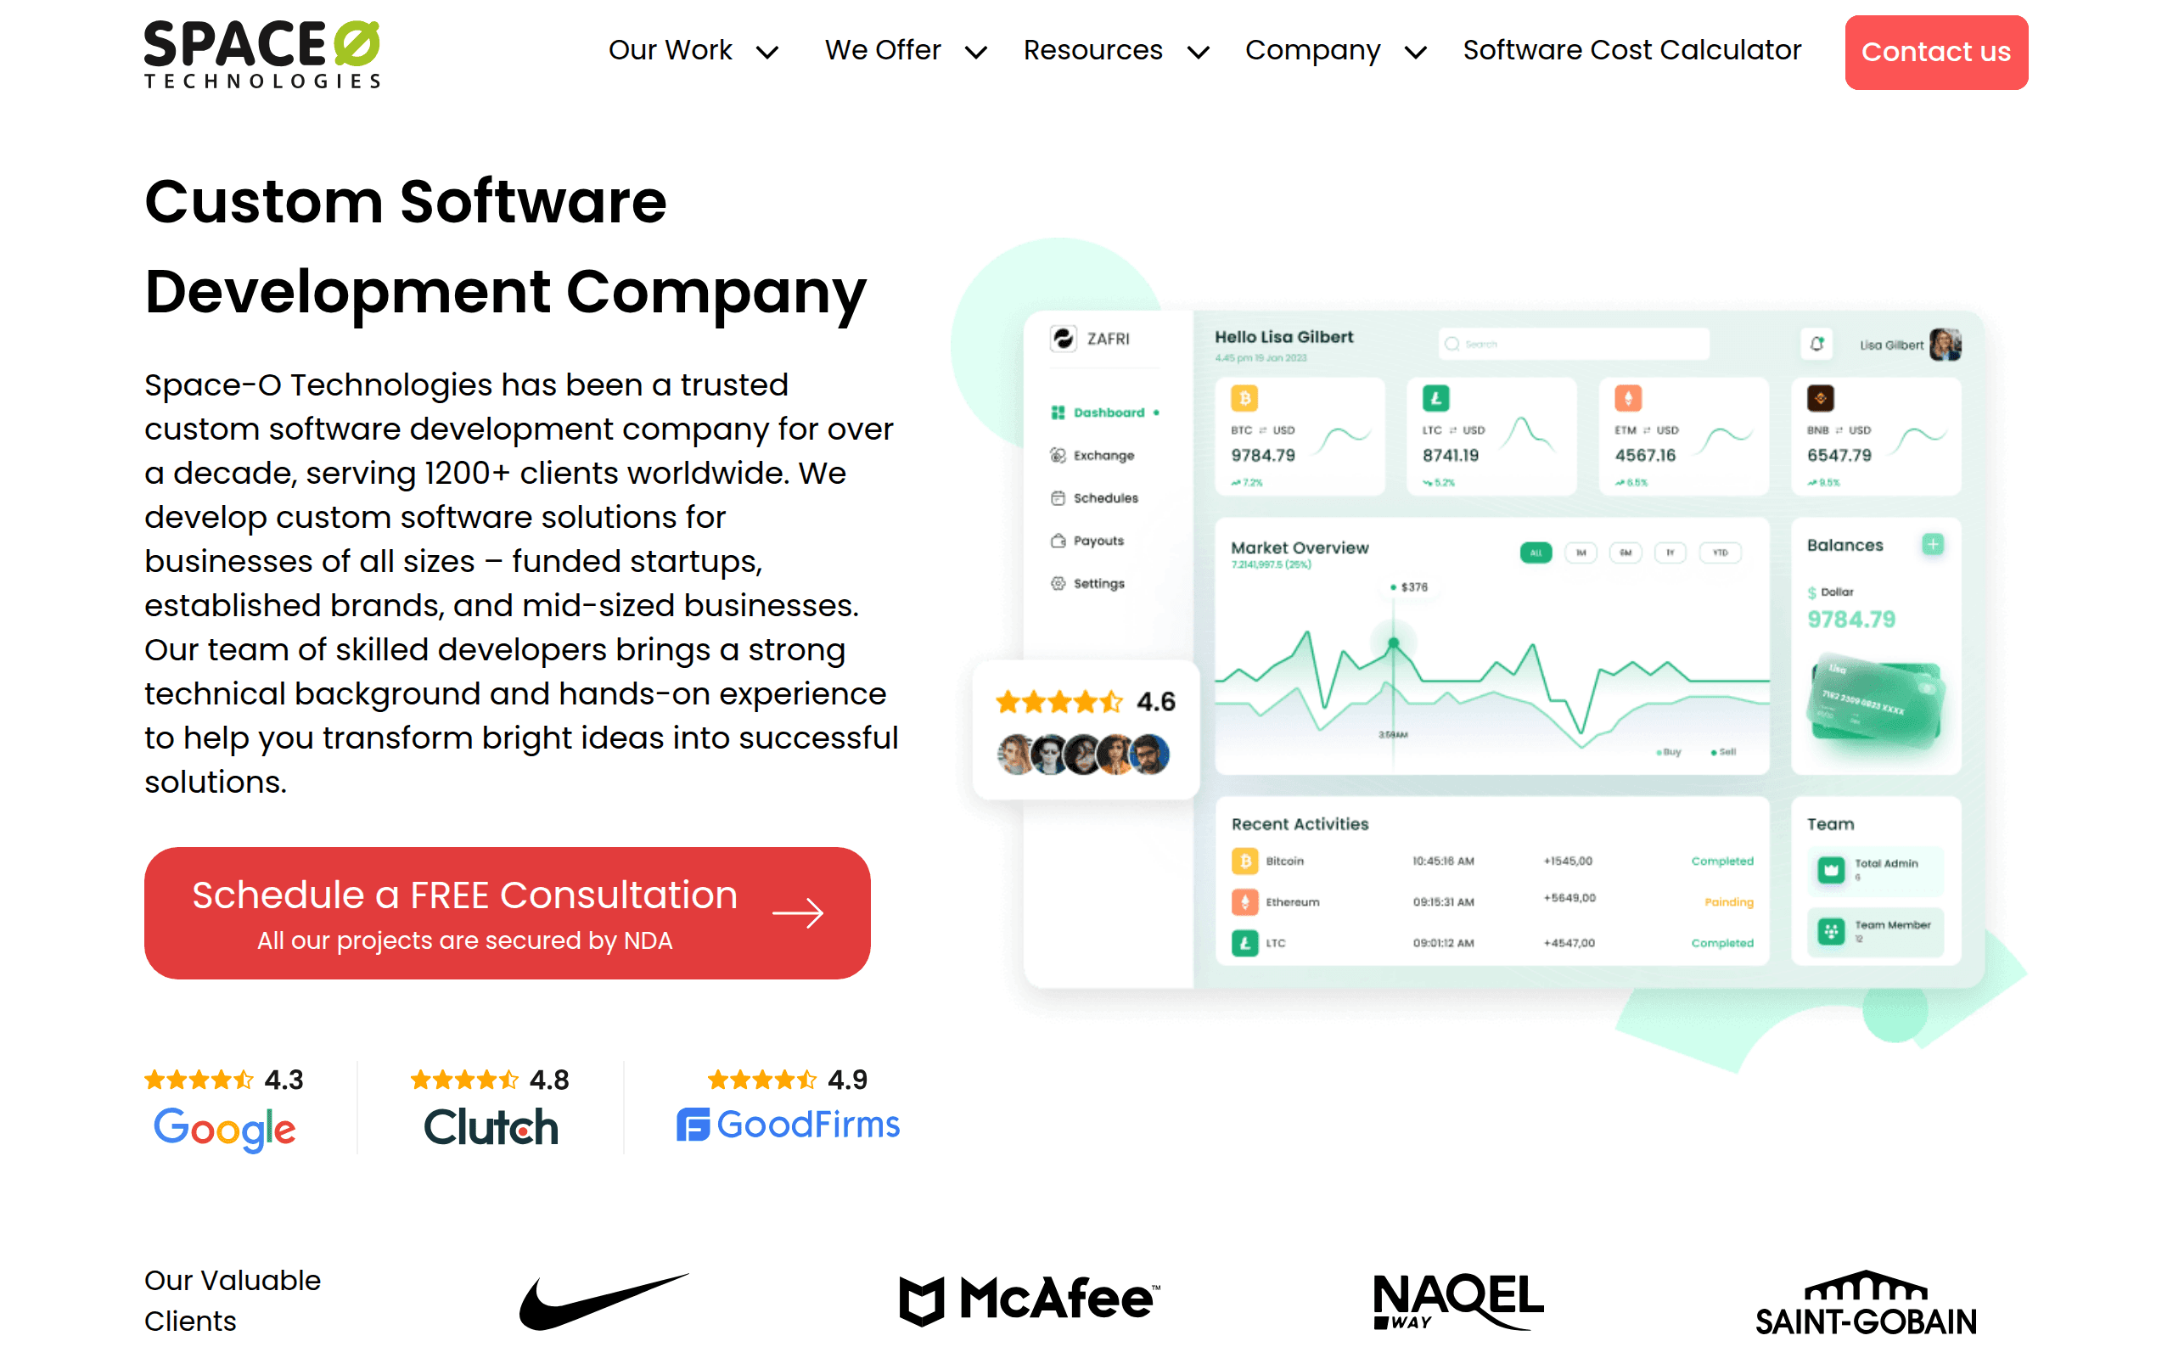Expand the Company dropdown chevron

(x=1416, y=52)
